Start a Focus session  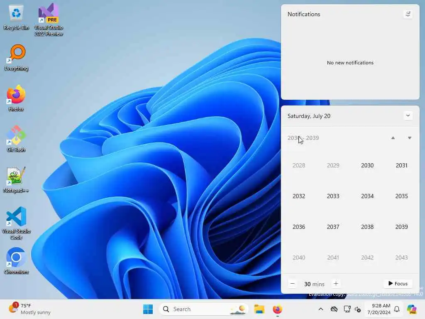click(398, 284)
